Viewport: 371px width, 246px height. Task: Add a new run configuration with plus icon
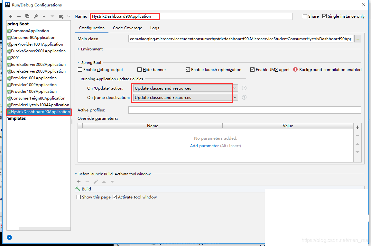pyautogui.click(x=10, y=16)
